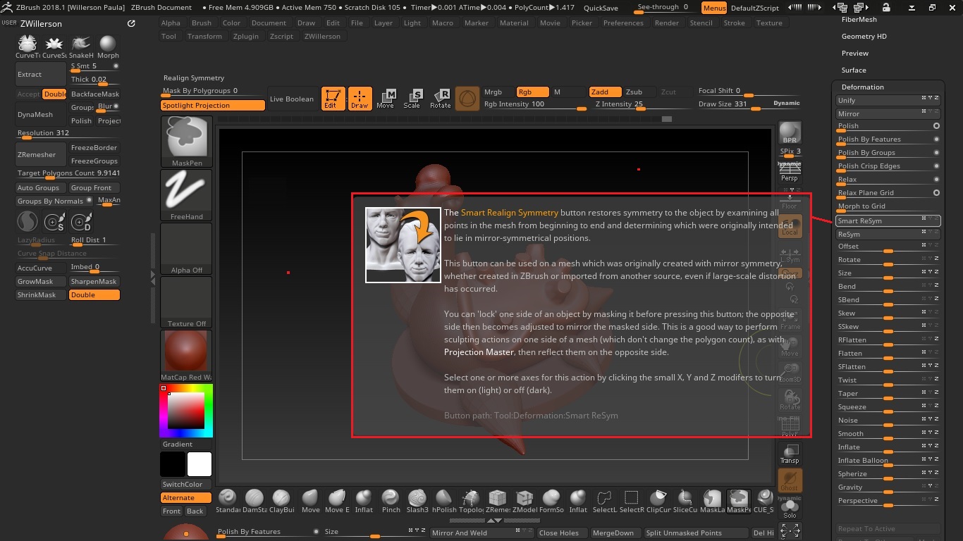The image size is (963, 541).
Task: Switch to Move gizmo mode
Action: point(386,99)
